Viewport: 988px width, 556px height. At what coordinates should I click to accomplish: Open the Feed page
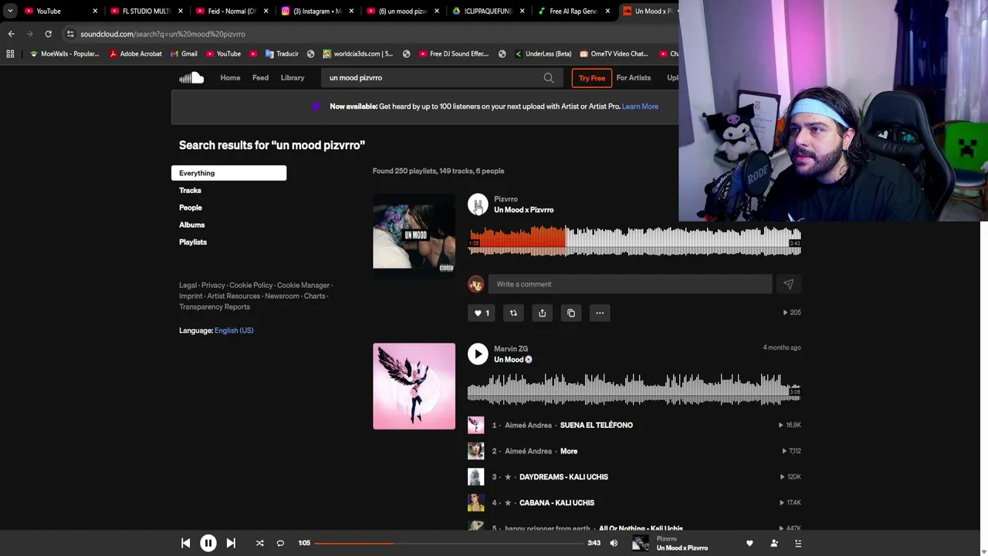[260, 77]
